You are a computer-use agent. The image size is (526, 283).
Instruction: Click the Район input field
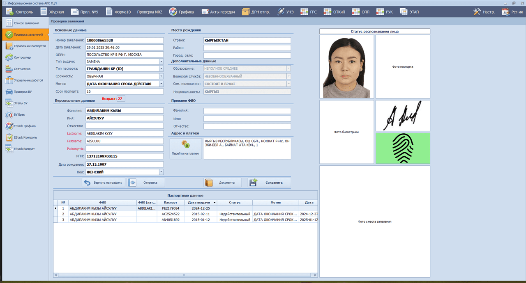(x=247, y=48)
